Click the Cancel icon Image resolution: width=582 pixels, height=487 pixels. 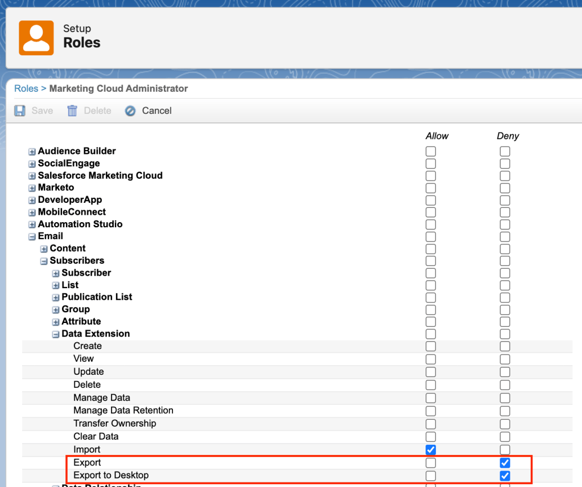click(130, 111)
